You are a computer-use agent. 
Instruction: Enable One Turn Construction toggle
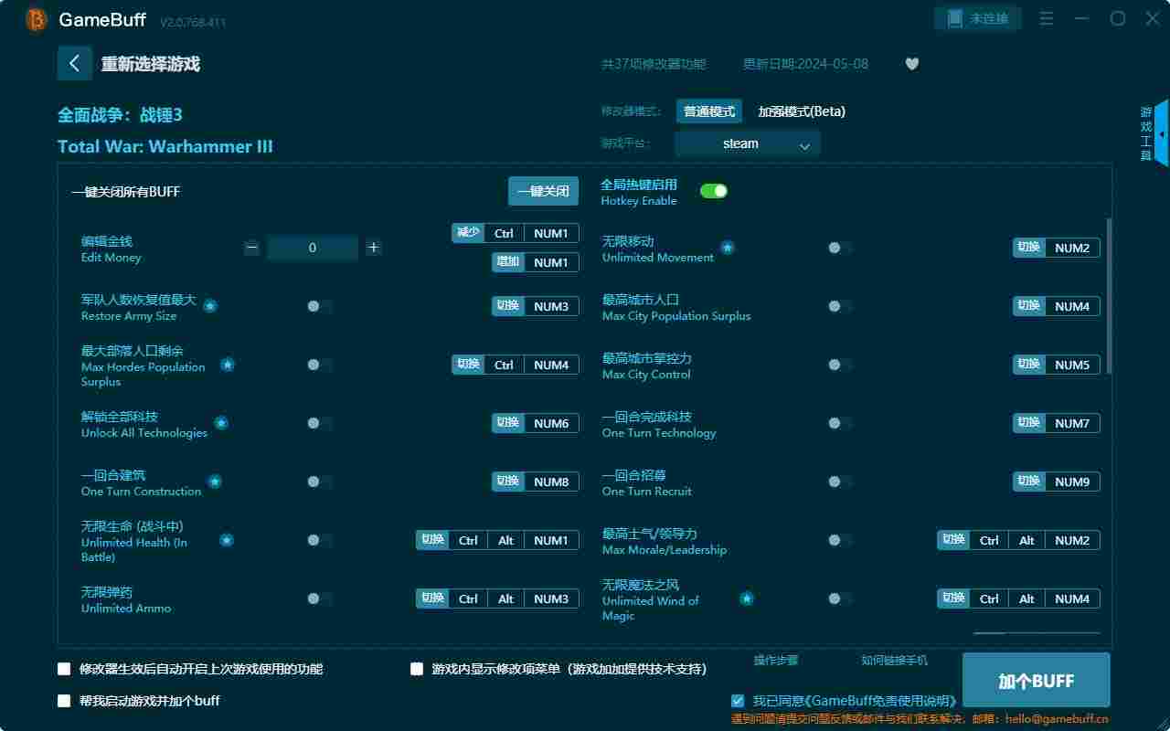[319, 482]
